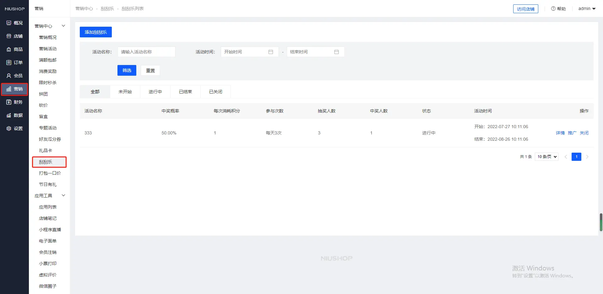Viewport: 603px width, 294px height.
Task: Select the 商品 goods bag icon
Action: (x=9, y=49)
